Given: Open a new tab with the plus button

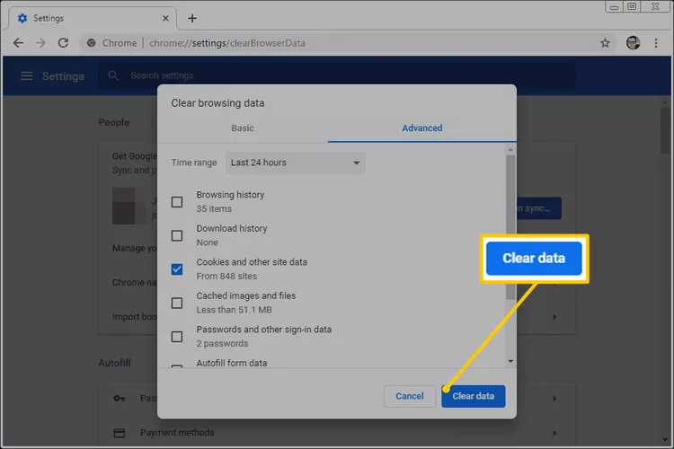Looking at the screenshot, I should [192, 18].
